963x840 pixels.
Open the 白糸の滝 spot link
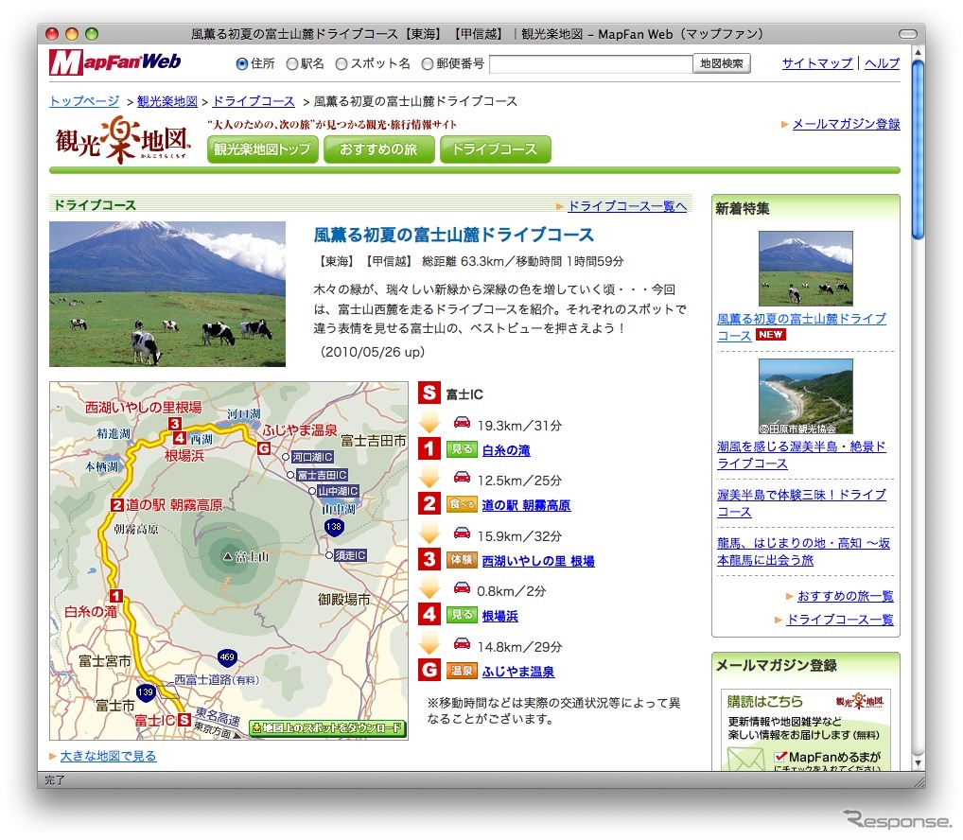[x=505, y=450]
